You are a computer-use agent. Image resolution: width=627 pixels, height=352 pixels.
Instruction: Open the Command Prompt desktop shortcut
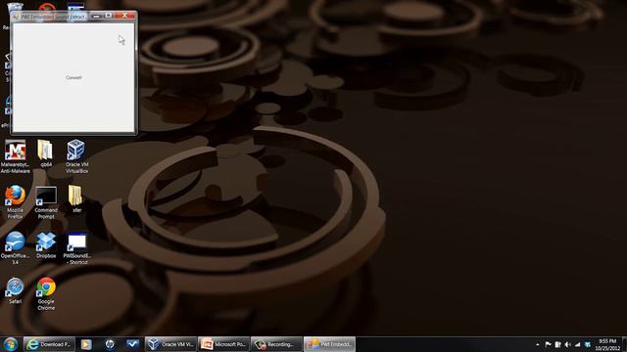coord(46,202)
